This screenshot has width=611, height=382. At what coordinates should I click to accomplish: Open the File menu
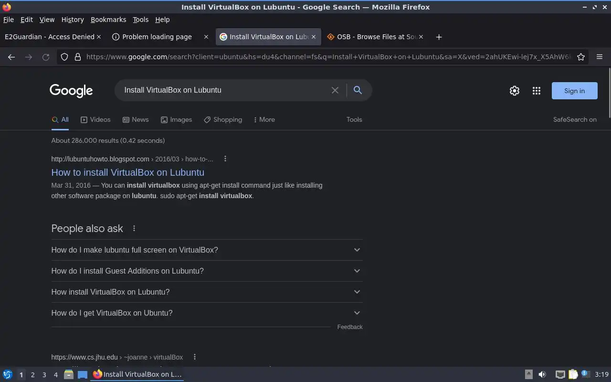coord(9,20)
